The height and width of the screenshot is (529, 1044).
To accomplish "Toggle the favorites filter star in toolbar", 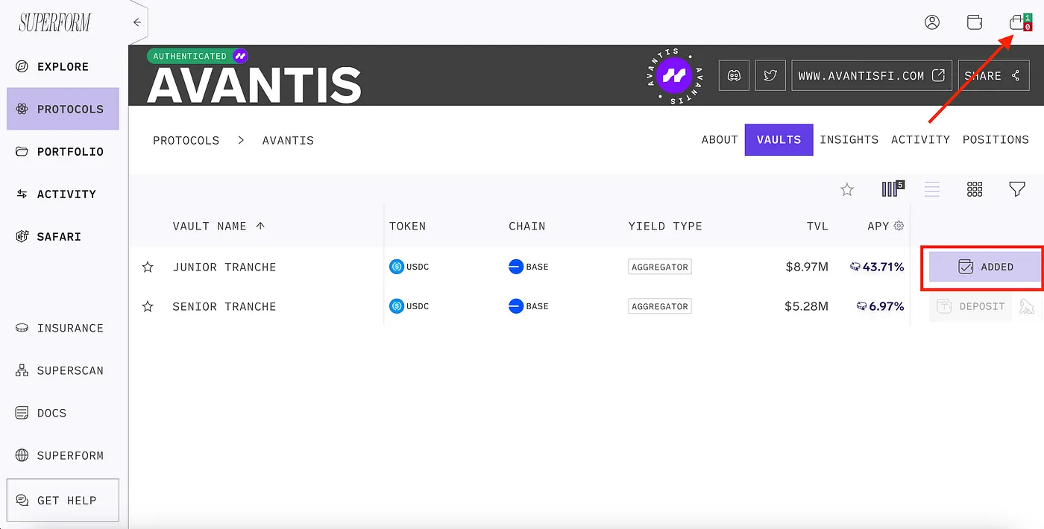I will pos(847,189).
